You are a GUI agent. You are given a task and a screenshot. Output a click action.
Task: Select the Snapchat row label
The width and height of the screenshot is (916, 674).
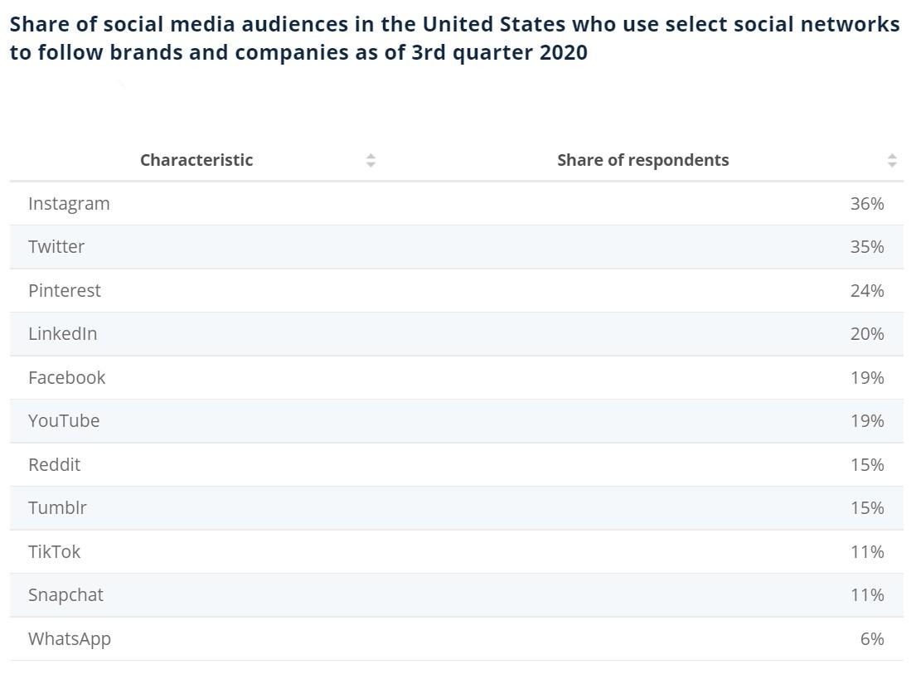[65, 595]
